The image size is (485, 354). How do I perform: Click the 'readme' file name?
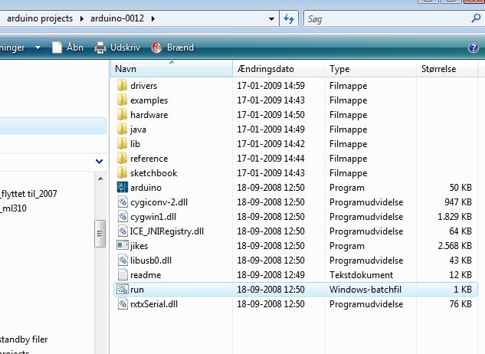pyautogui.click(x=146, y=275)
